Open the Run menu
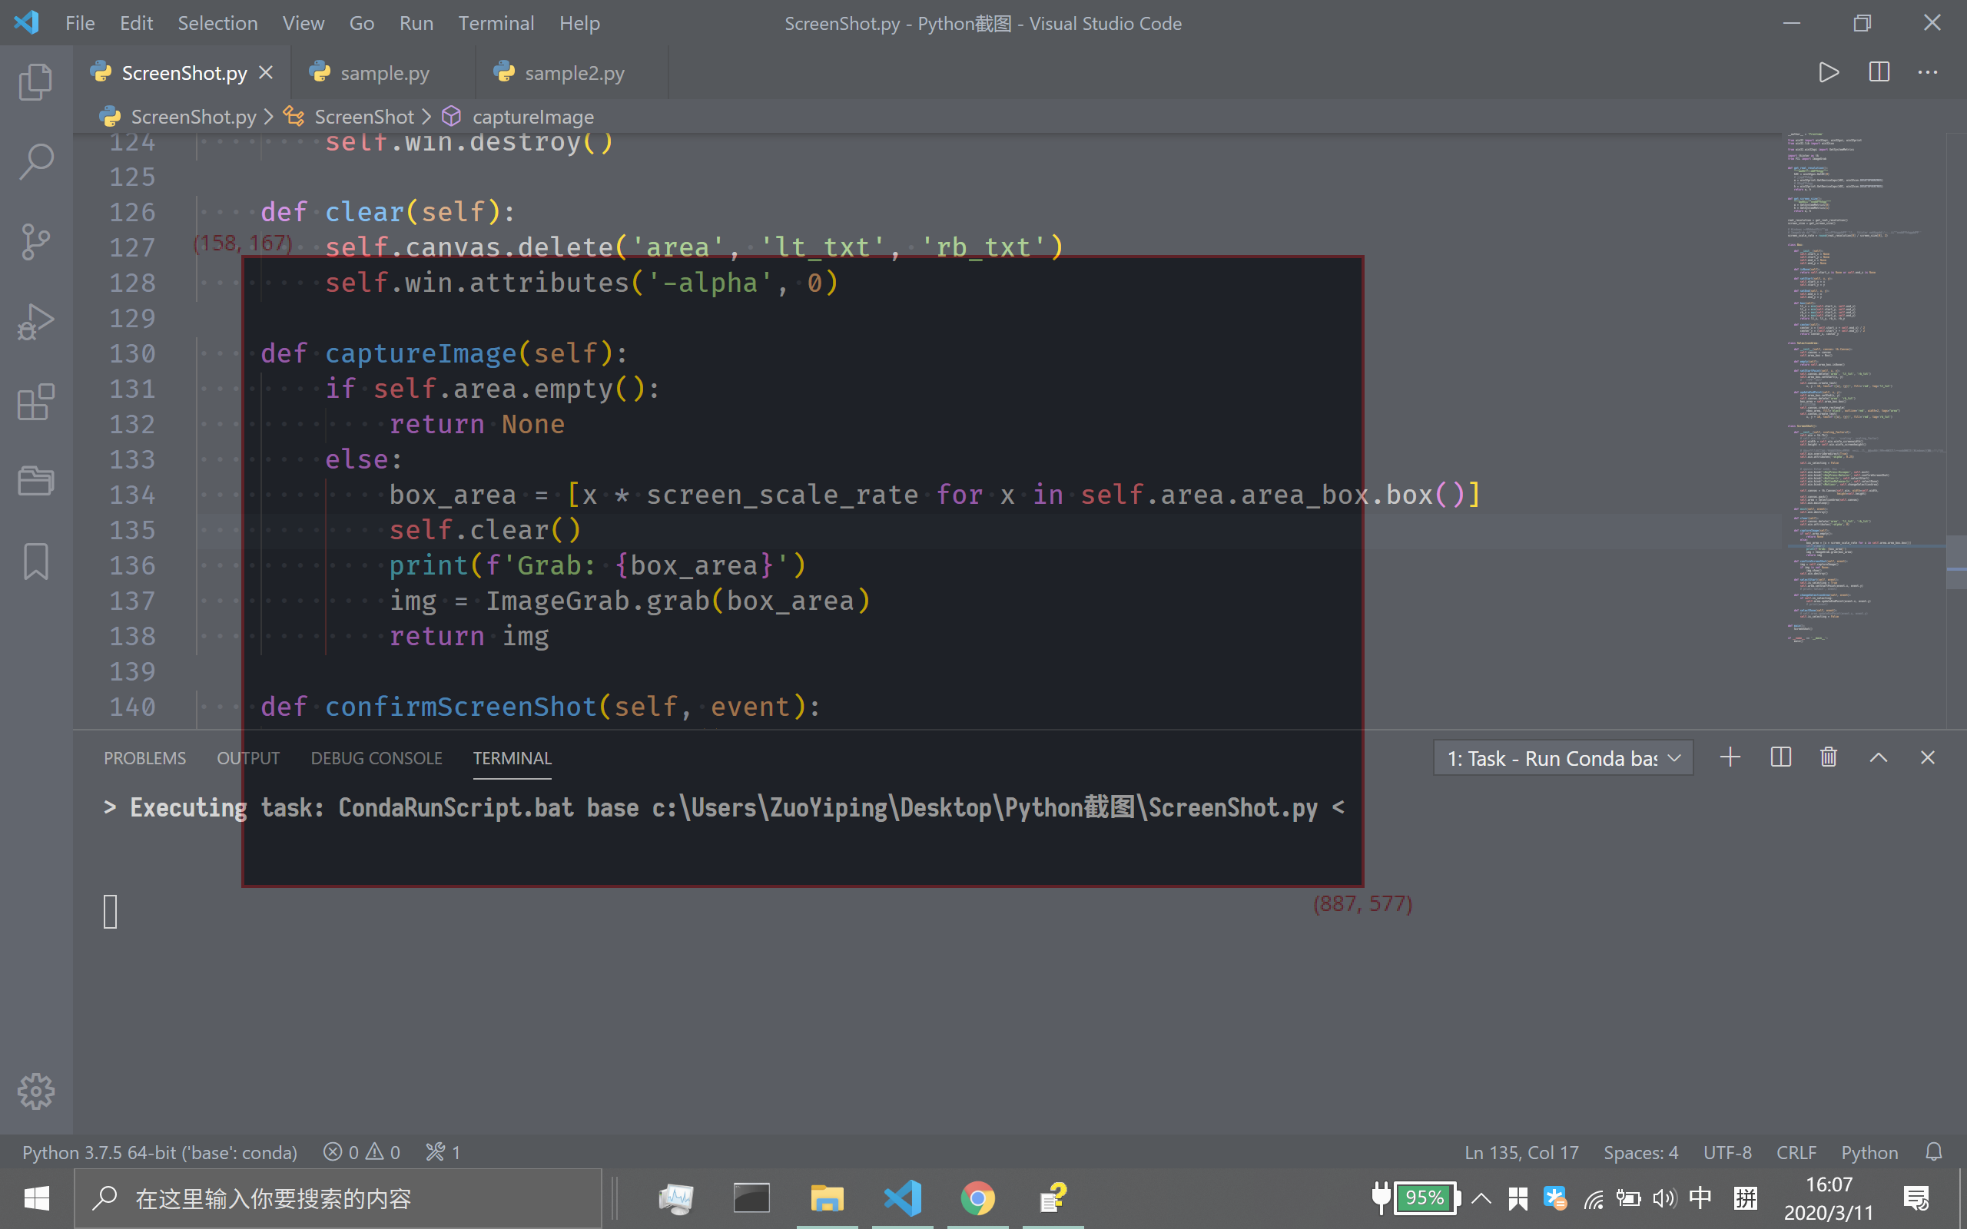The width and height of the screenshot is (1967, 1229). [x=416, y=23]
